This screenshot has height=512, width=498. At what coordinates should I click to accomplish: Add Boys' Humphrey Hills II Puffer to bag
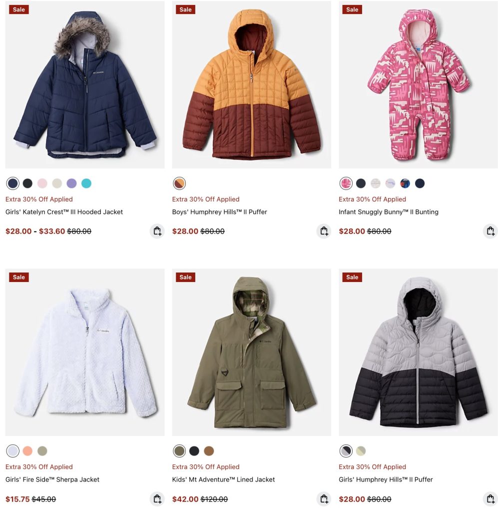click(324, 231)
